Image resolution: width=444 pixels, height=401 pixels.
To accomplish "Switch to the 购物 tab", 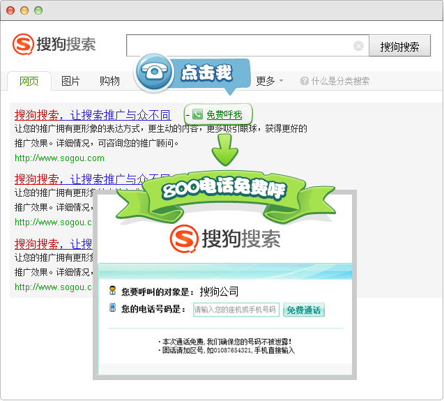I will 109,81.
